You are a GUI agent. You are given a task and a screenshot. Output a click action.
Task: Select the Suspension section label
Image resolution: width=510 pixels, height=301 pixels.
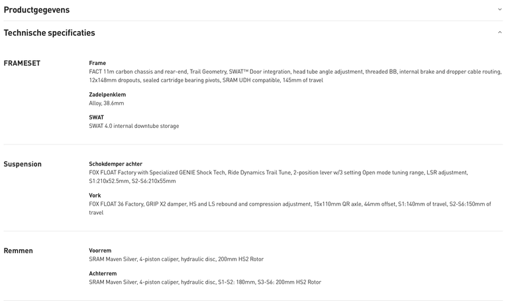[x=23, y=164]
